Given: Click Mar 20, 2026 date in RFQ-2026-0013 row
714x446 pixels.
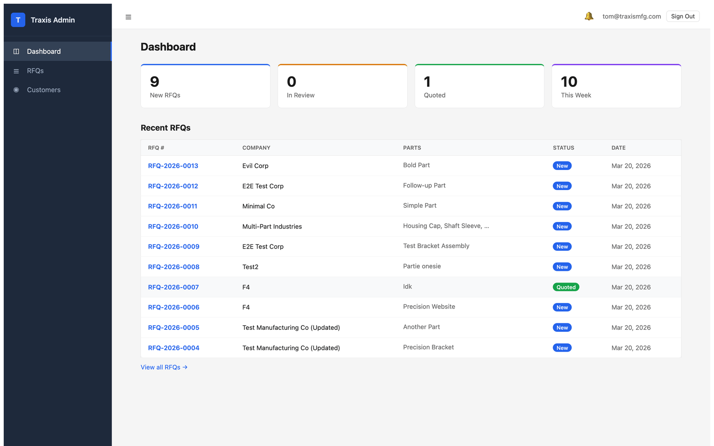Looking at the screenshot, I should pos(631,166).
